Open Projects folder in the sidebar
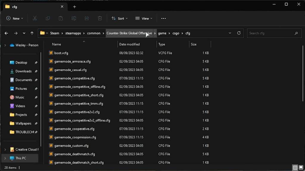Image resolution: width=305 pixels, height=171 pixels. pyautogui.click(x=21, y=115)
